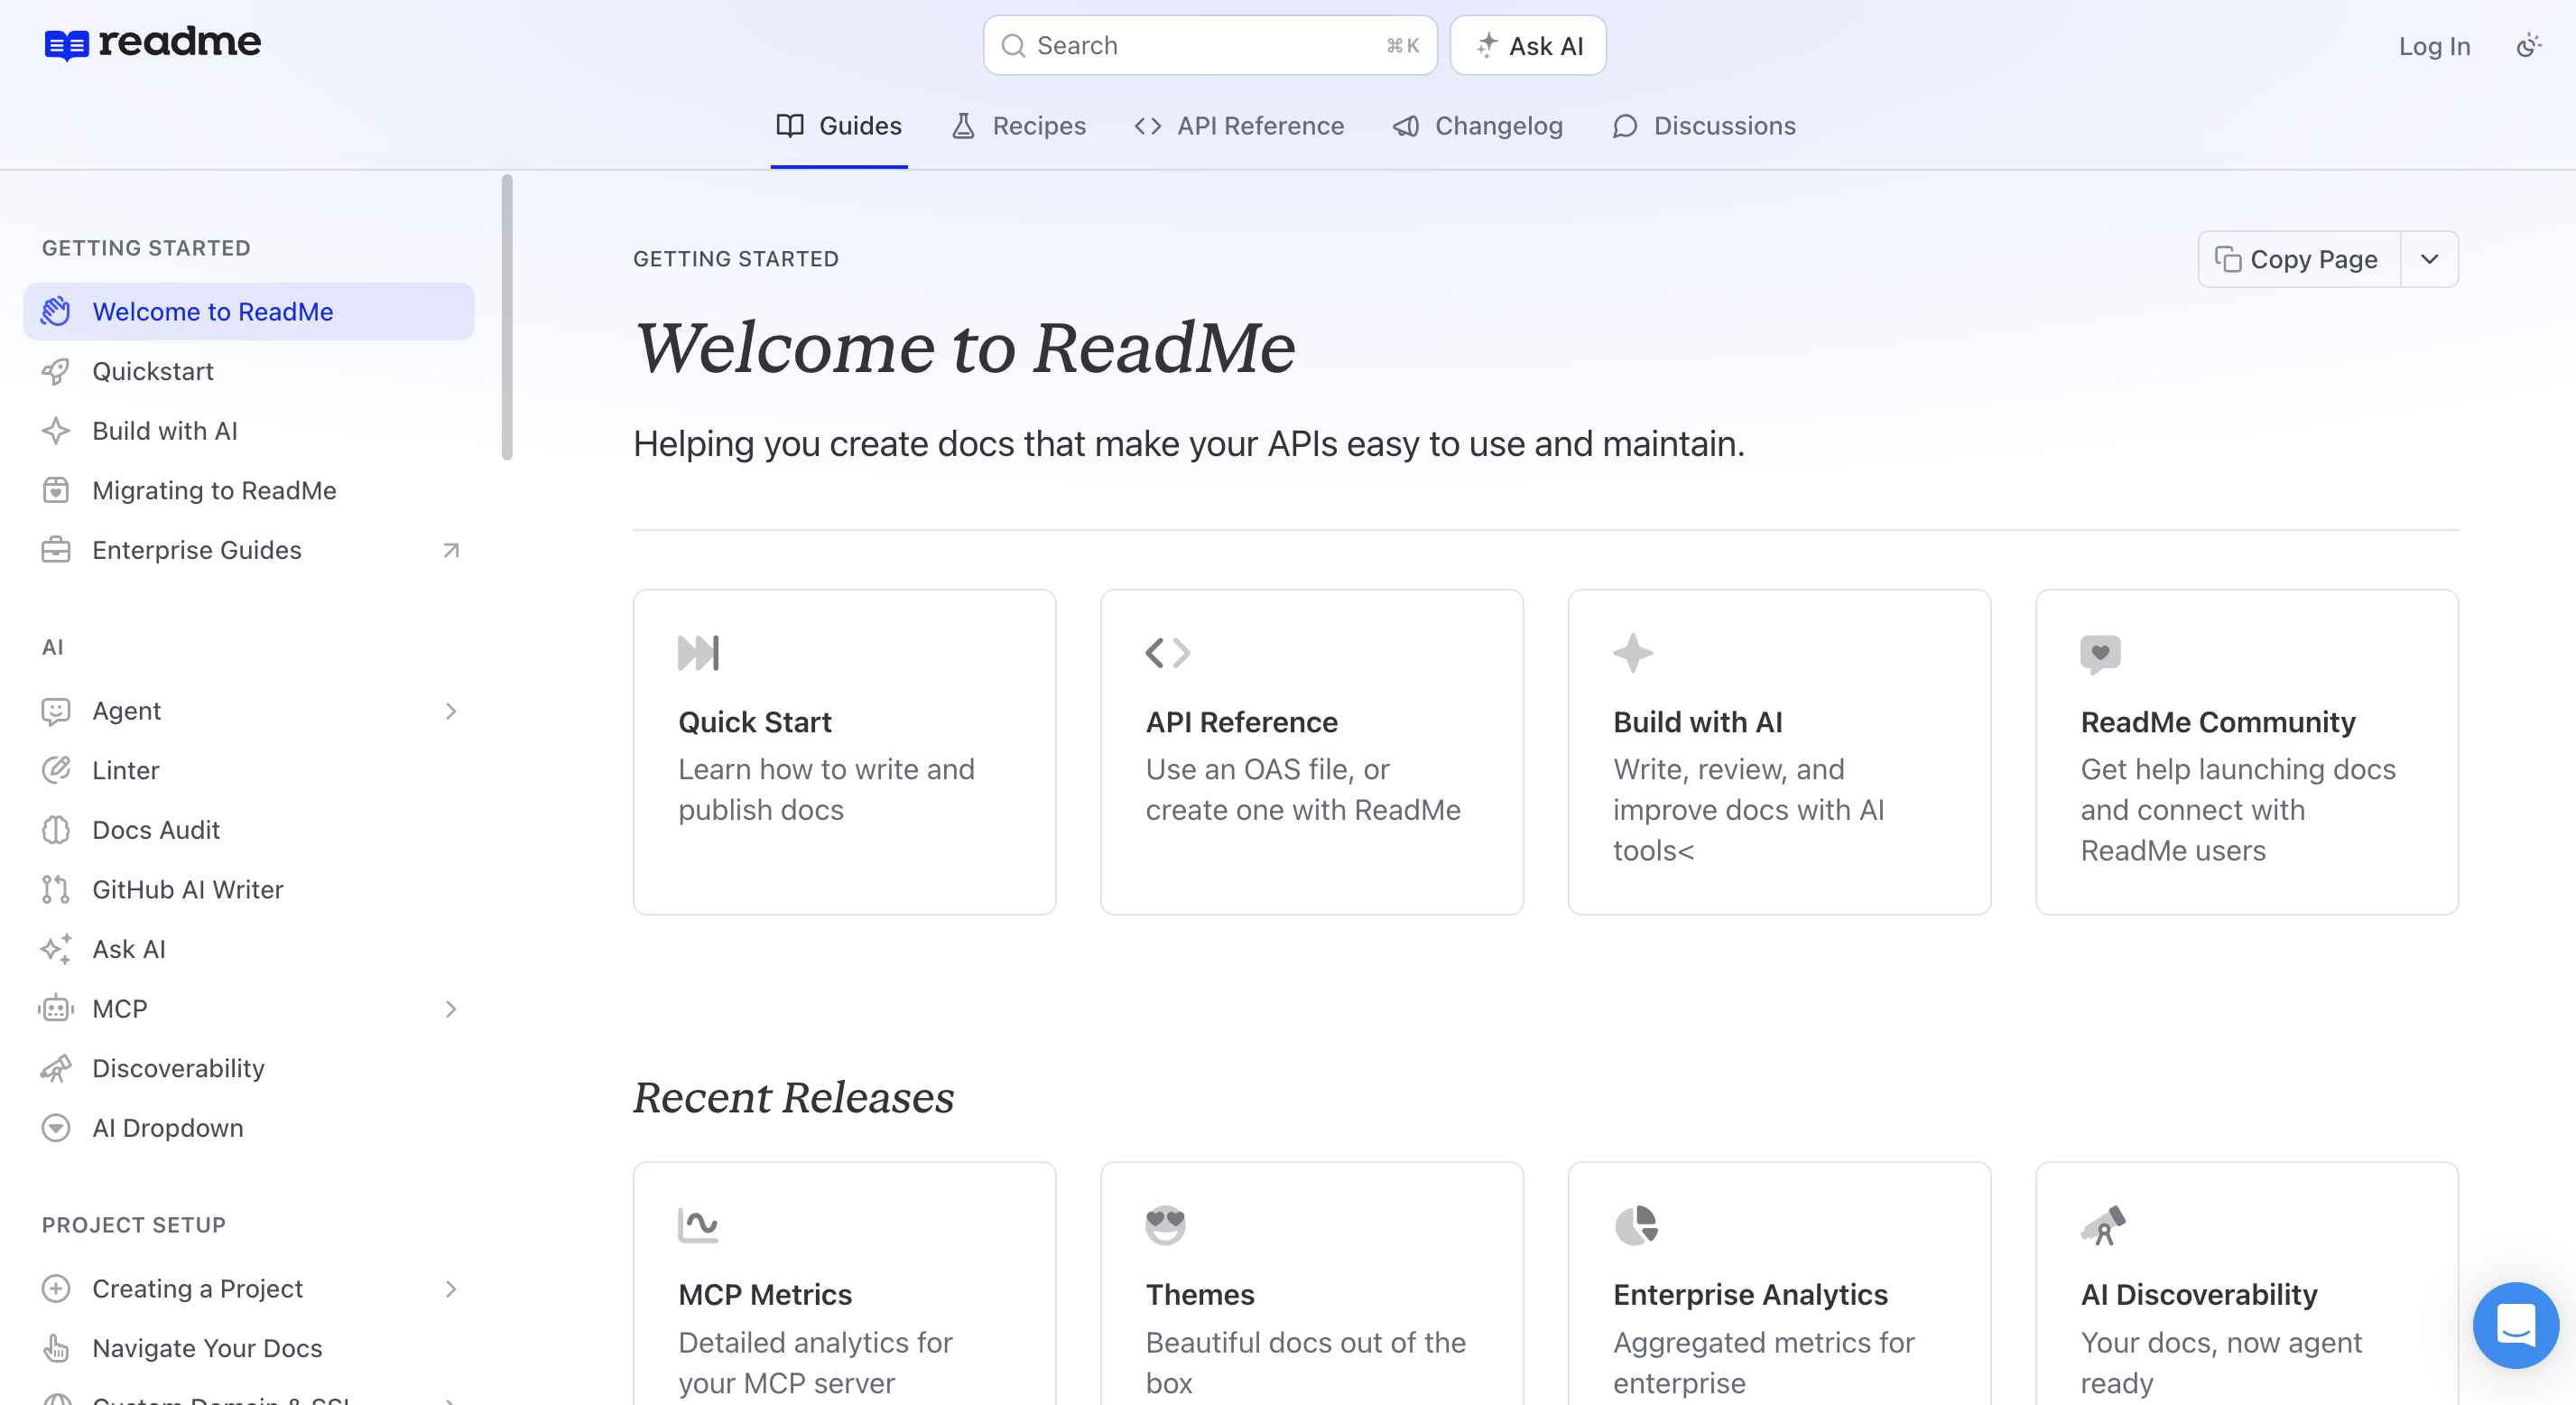Open the Ask AI button

[1528, 45]
